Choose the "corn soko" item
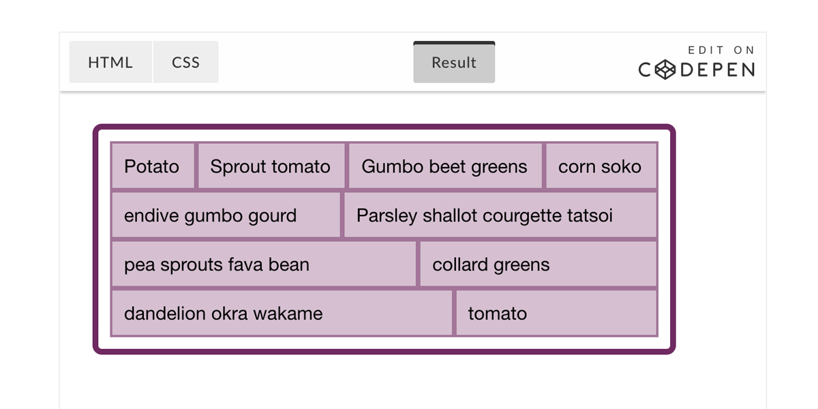Image resolution: width=818 pixels, height=409 pixels. 601,166
